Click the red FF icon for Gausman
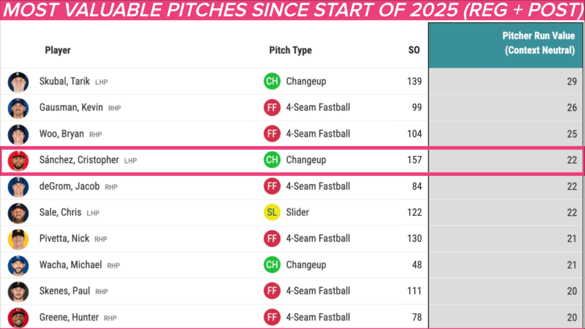This screenshot has width=585, height=329. (272, 107)
